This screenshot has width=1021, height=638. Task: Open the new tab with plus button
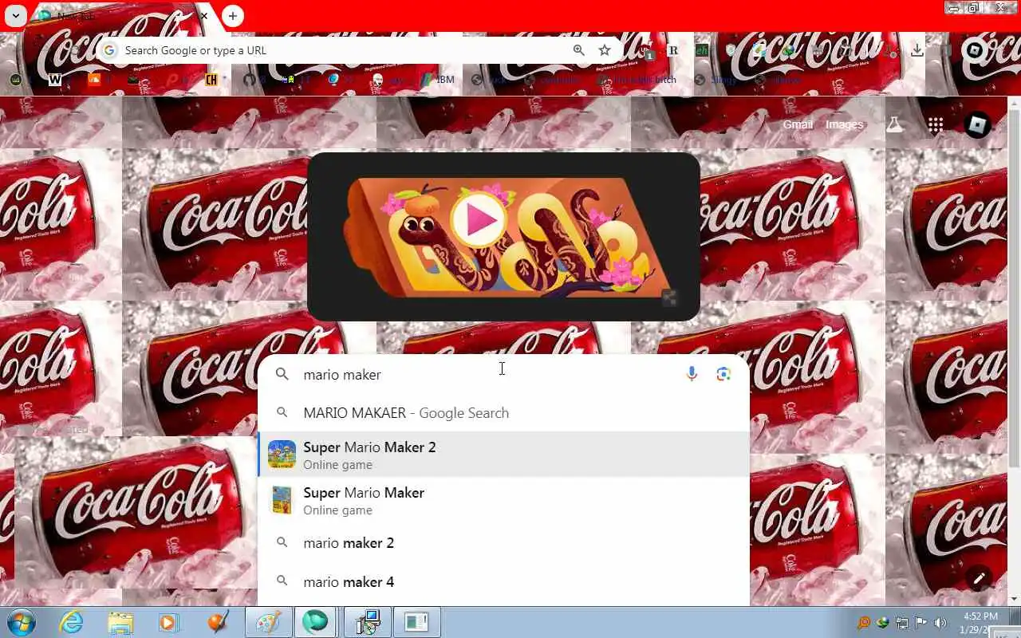[x=232, y=16]
